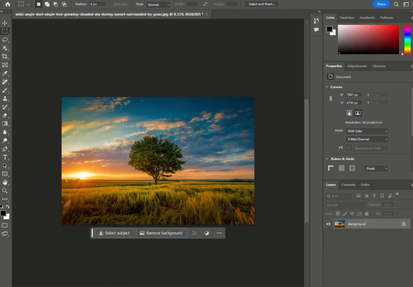Toggle the width-height link constraint icon
The width and height of the screenshot is (413, 287).
tap(331, 98)
